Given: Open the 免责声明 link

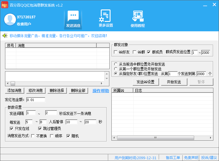Looking at the screenshot, I should click(191, 158).
